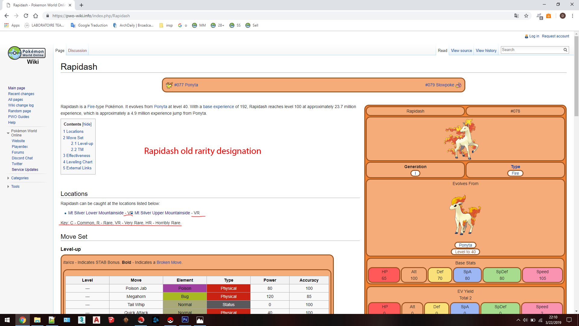Open AutoCAD from the taskbar
The width and height of the screenshot is (579, 326).
96,320
